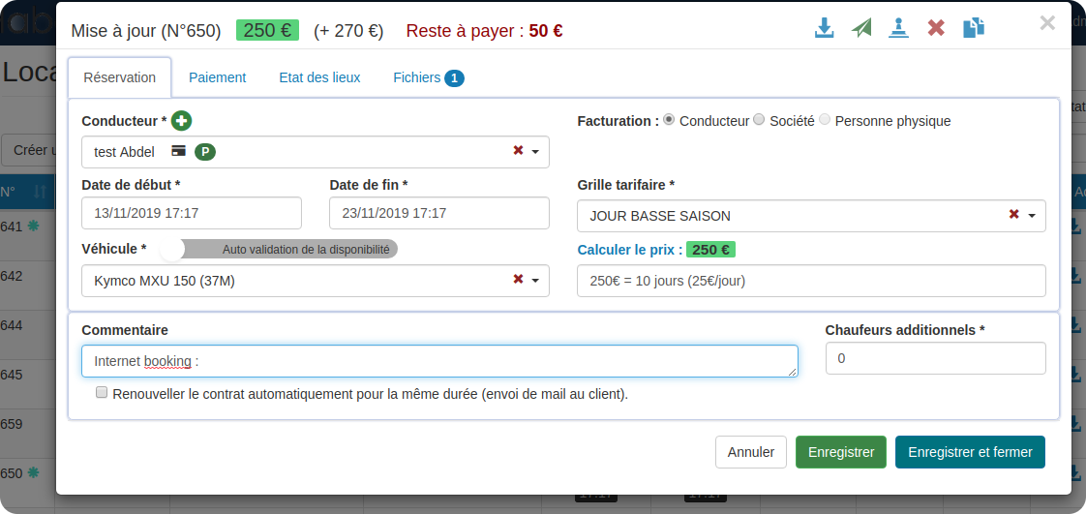The width and height of the screenshot is (1086, 514).
Task: Clear the JOUR BASSE SAISON tariff selection
Action: (1013, 215)
